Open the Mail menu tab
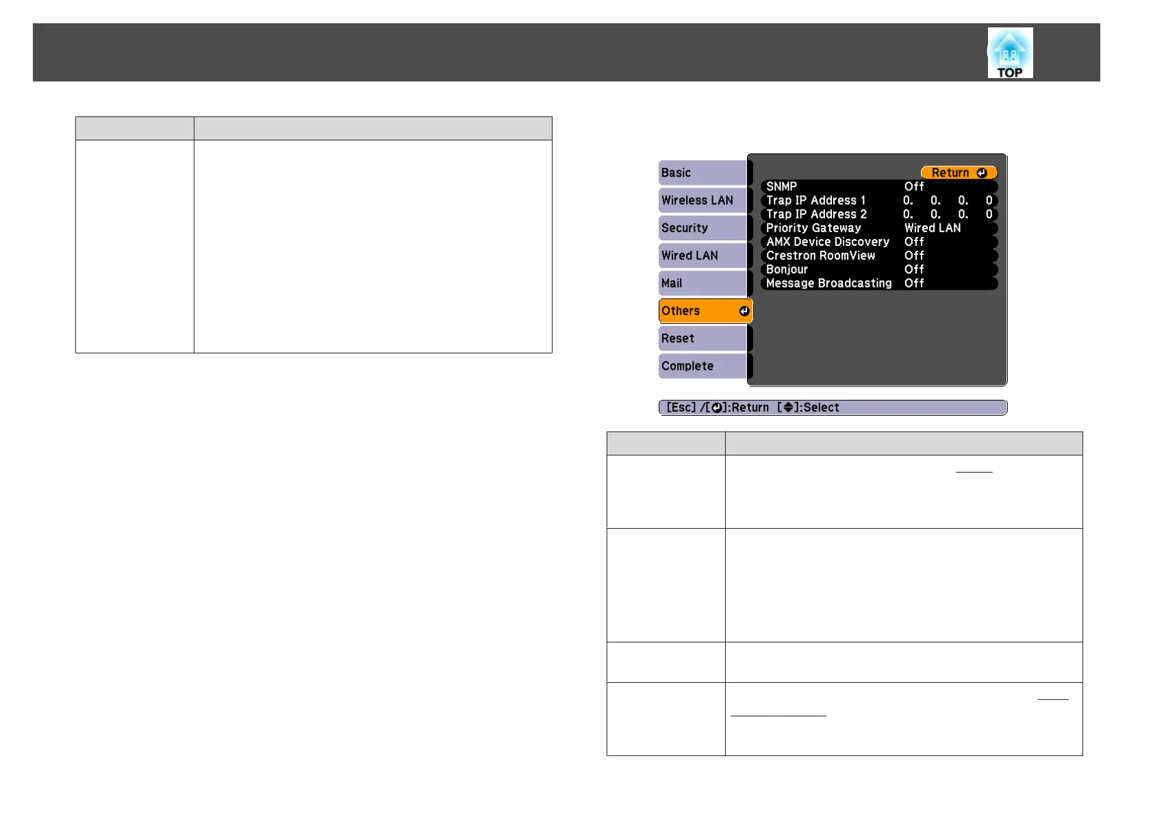Screen dimensions: 1153x815 (x=702, y=283)
